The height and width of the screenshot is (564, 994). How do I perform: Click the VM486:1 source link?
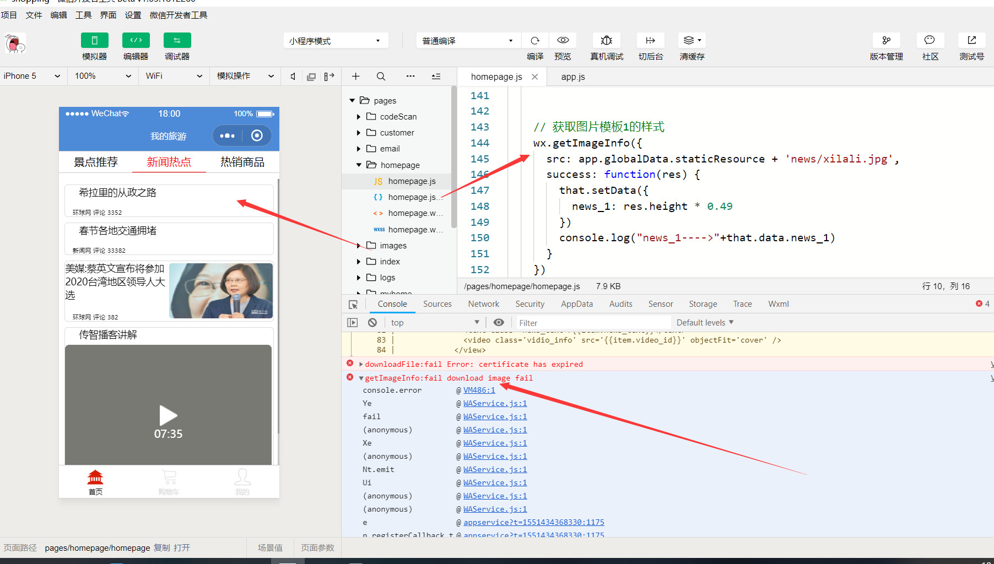479,391
